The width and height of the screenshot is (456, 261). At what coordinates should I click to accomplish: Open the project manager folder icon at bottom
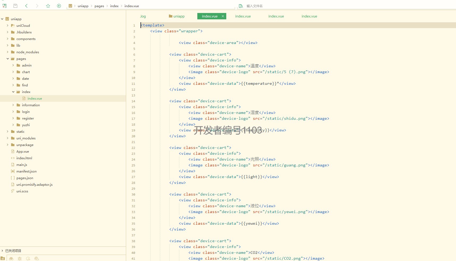tap(3, 259)
